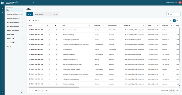Collapse the process types sidebar panel
The image size is (182, 95).
pyautogui.click(x=21, y=92)
